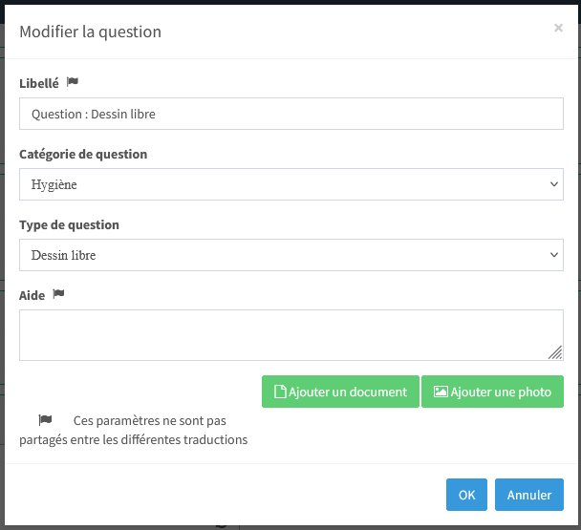Focus the Aide text area
The width and height of the screenshot is (581, 530).
pyautogui.click(x=291, y=335)
